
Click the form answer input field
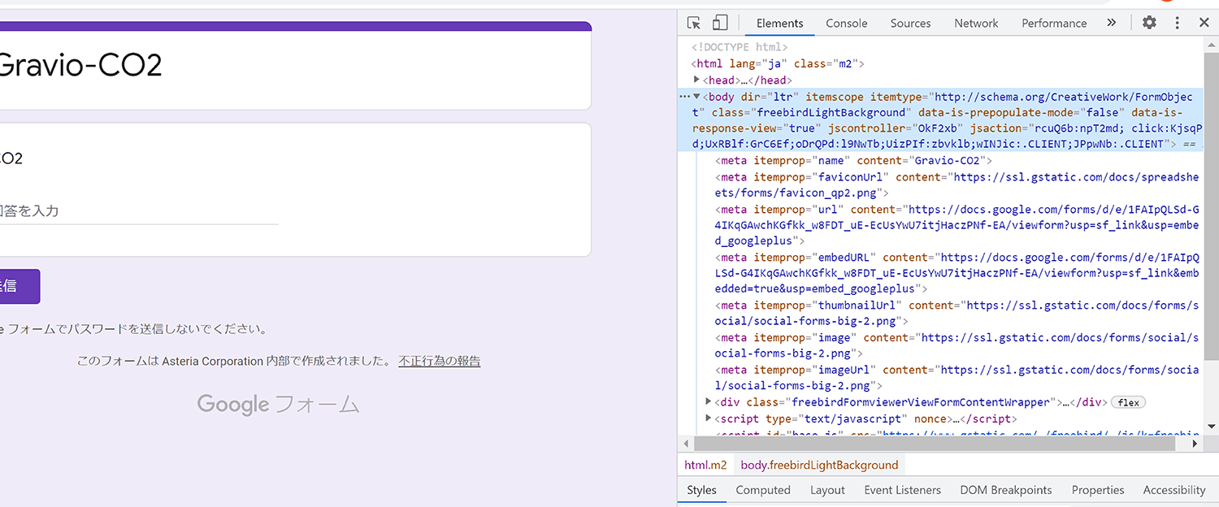point(139,210)
